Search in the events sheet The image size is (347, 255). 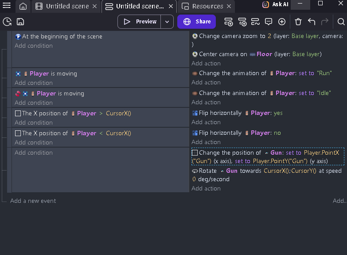point(341,22)
